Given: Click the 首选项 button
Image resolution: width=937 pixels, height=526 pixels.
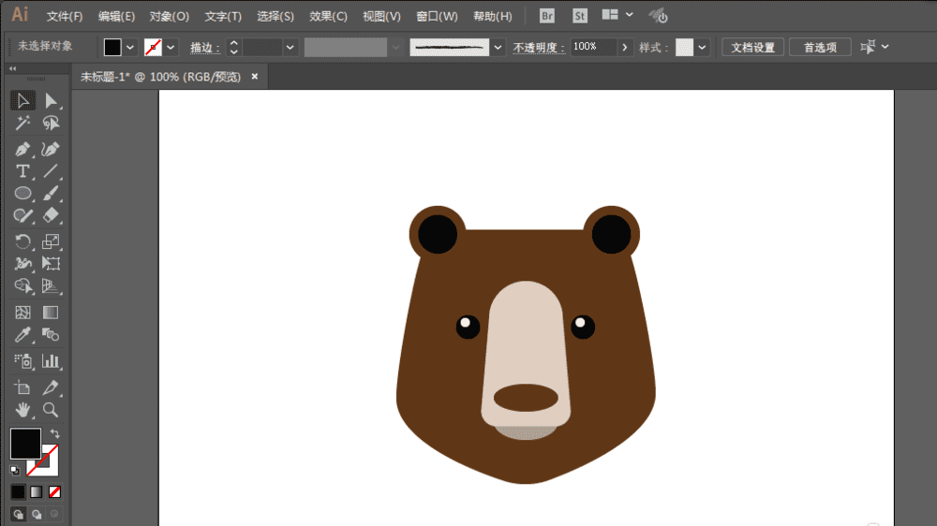Looking at the screenshot, I should coord(820,47).
